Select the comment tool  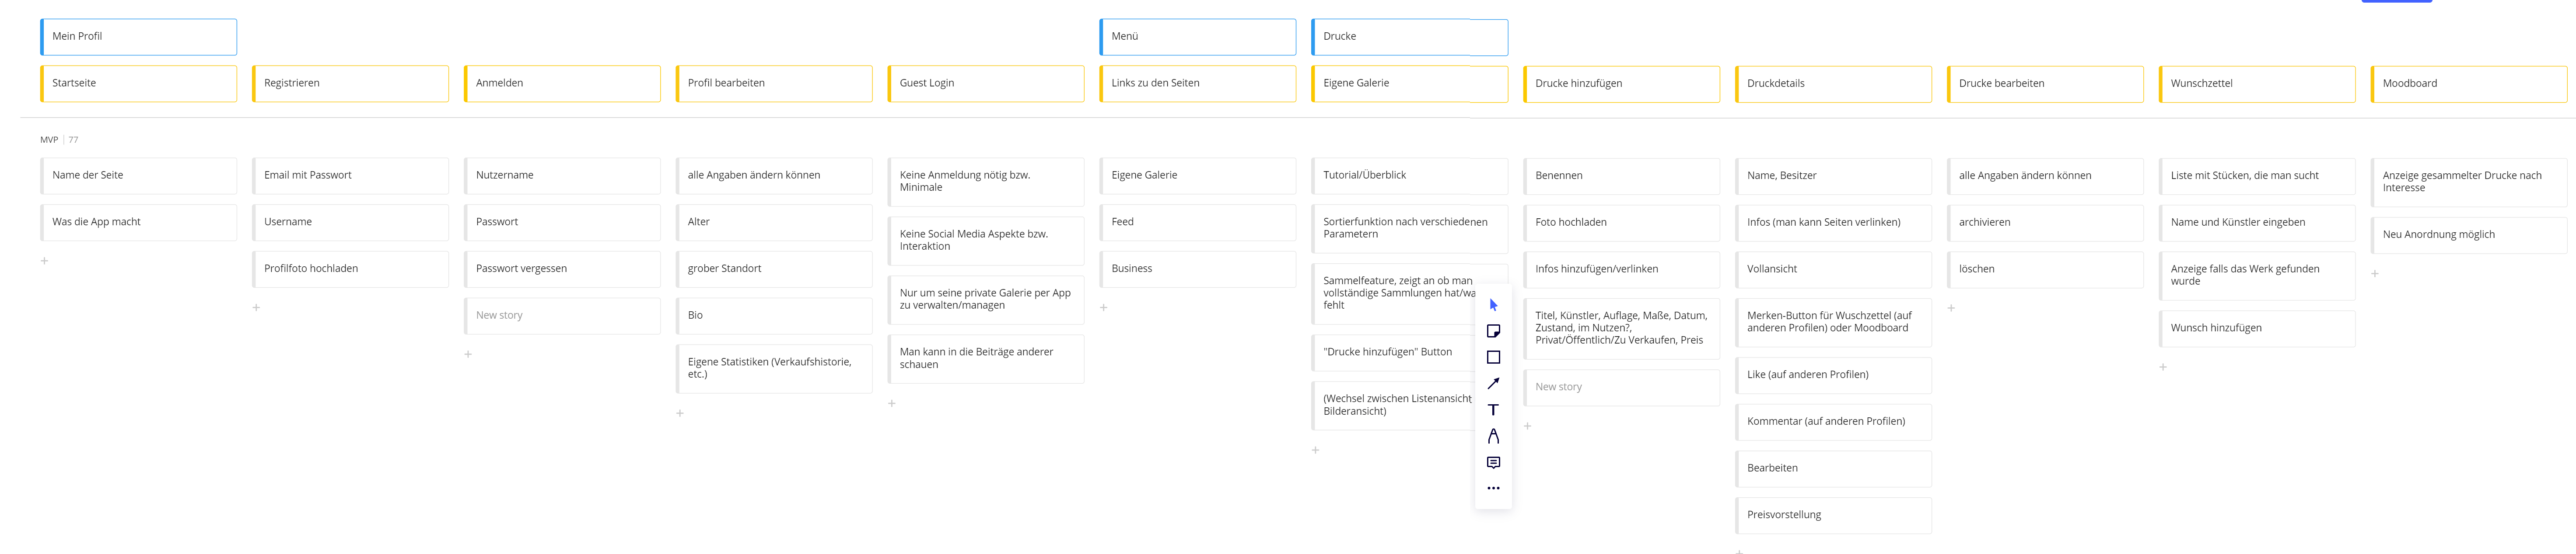coord(1493,462)
